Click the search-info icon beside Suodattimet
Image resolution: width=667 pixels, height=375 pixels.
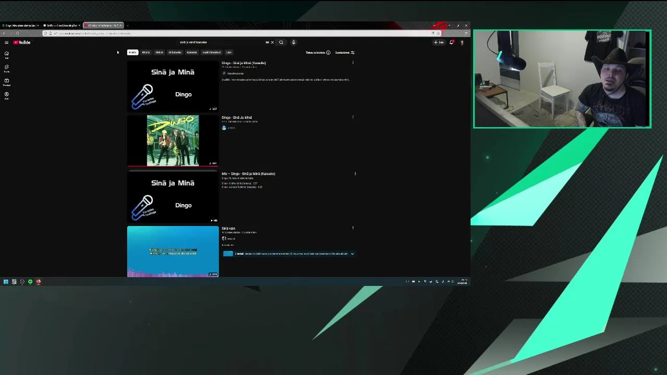click(328, 53)
